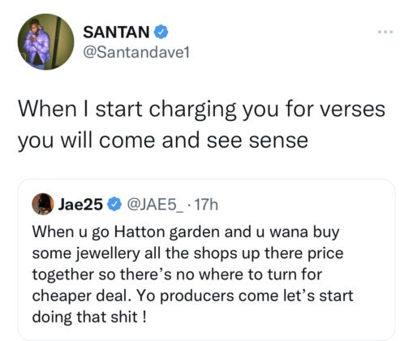Click 'doing that shit !' final quoted line
Image resolution: width=413 pixels, height=341 pixels.
point(89,317)
